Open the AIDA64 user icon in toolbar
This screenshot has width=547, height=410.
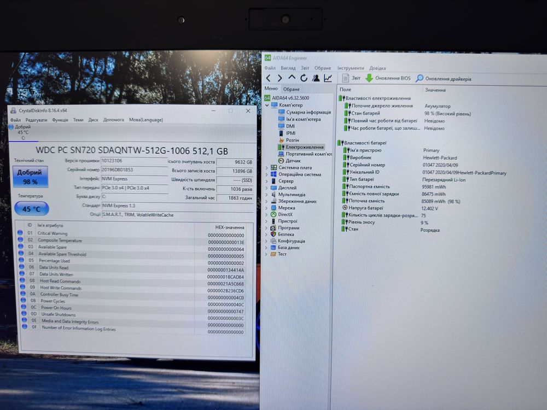click(x=316, y=78)
